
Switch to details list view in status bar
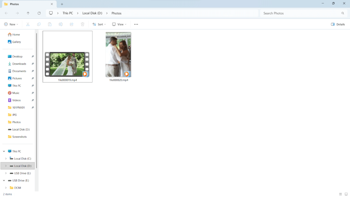[x=340, y=194]
